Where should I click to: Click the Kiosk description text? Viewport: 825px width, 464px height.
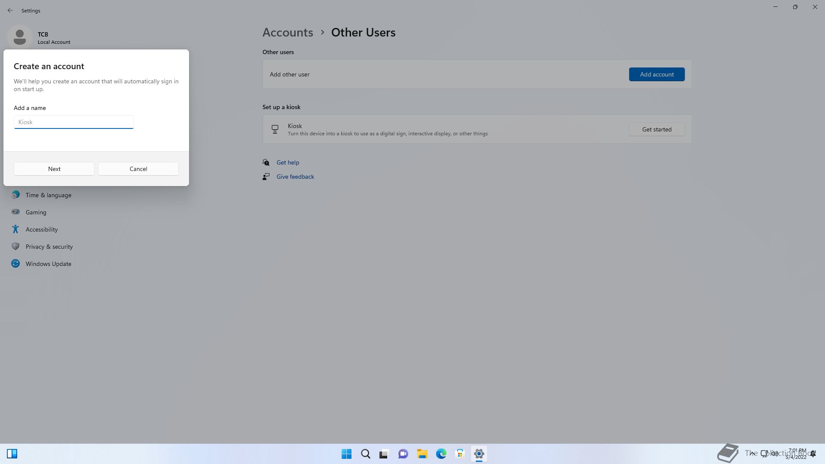click(x=388, y=134)
